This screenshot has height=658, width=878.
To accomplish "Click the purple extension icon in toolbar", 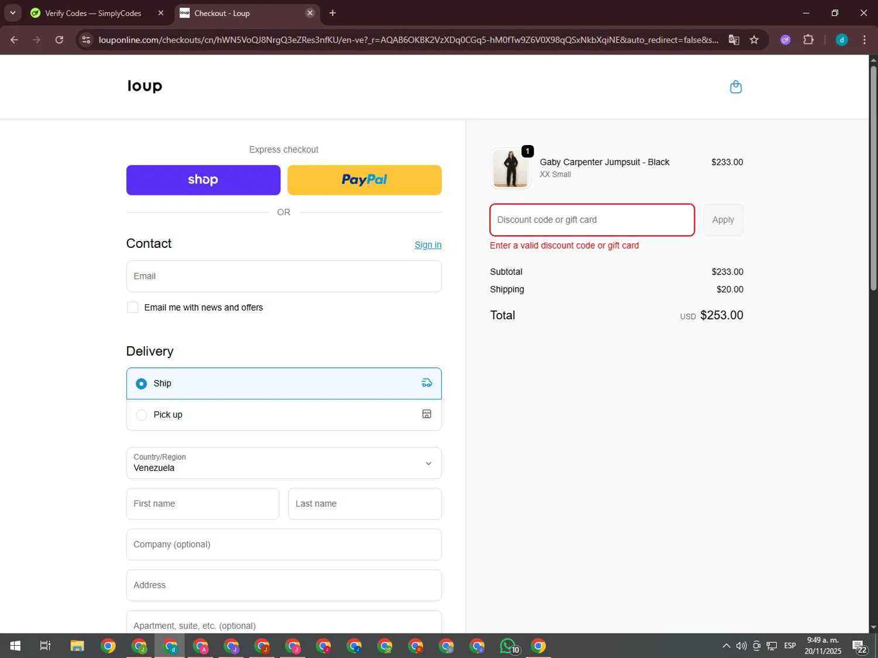I will point(786,40).
